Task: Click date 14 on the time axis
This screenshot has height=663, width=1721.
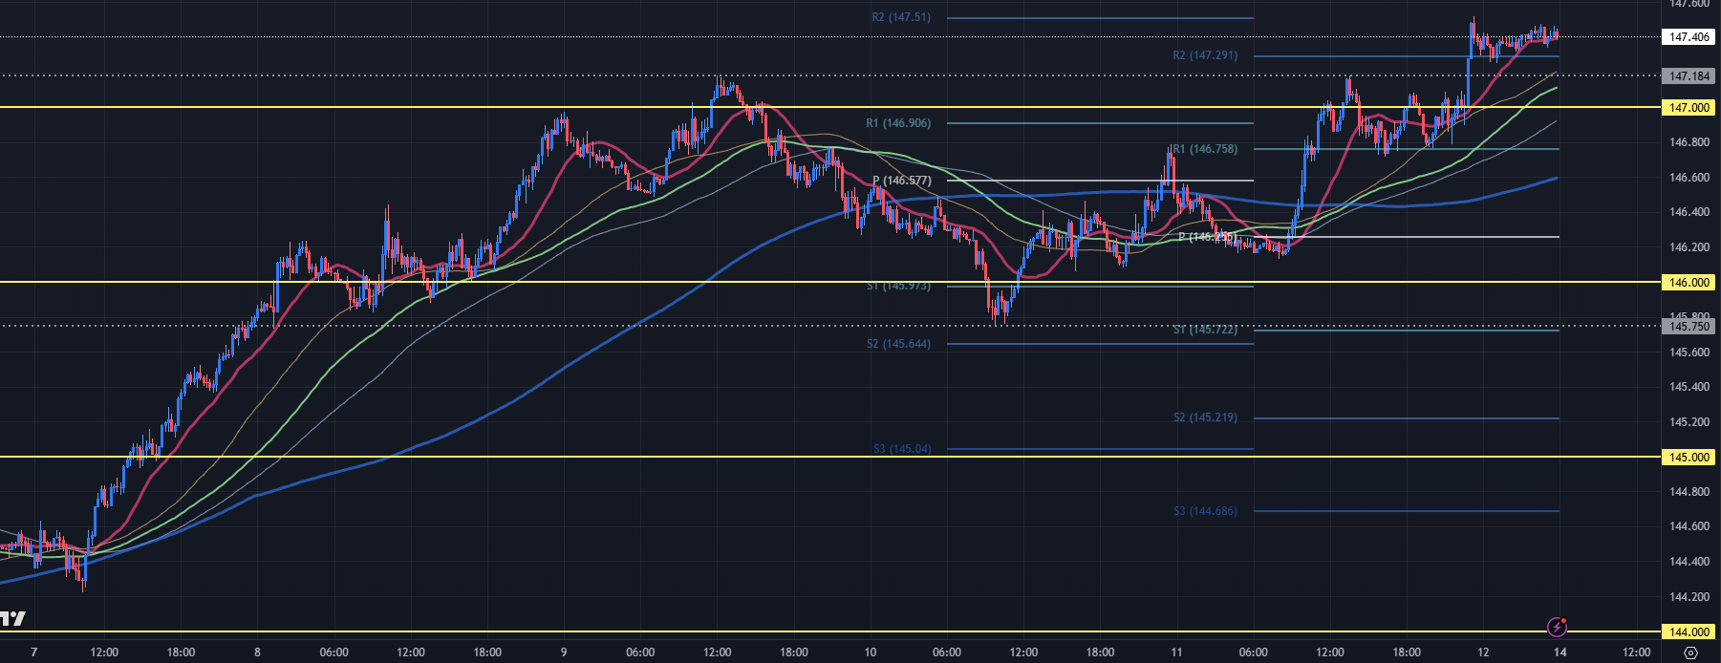Action: (1560, 652)
